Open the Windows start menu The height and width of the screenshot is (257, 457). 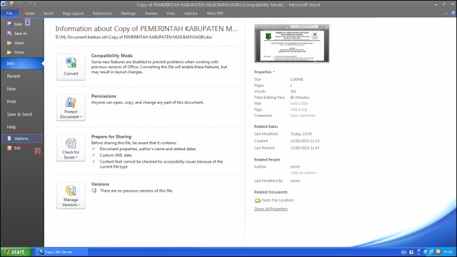(16, 252)
